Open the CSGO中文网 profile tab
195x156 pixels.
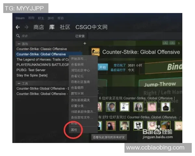pyautogui.click(x=91, y=27)
